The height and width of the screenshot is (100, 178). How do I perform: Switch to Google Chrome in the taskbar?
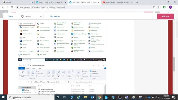[99, 97]
